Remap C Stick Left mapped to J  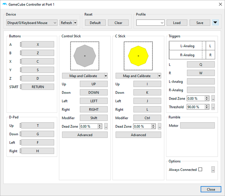[x=147, y=101]
